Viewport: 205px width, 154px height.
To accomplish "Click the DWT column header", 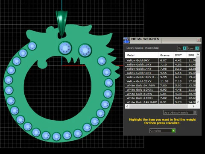I will 180,55.
